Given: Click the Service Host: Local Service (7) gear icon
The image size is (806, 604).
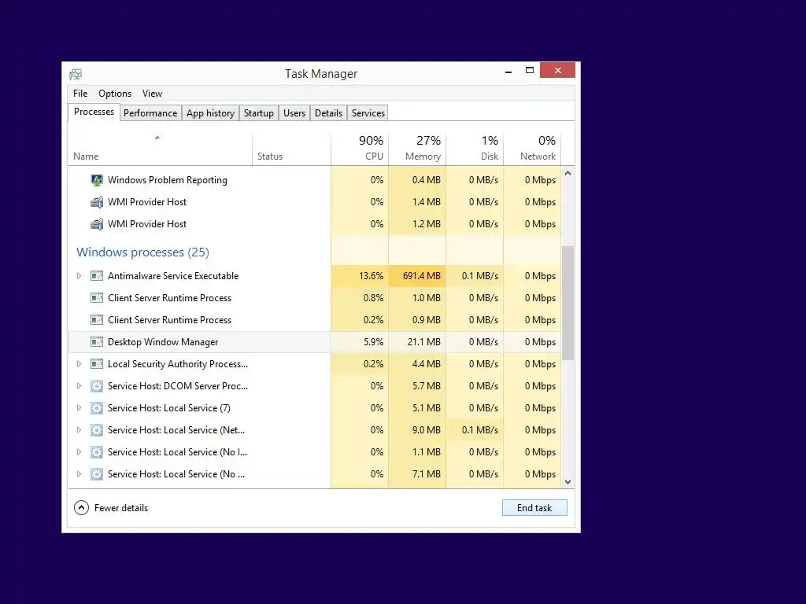Looking at the screenshot, I should [x=97, y=408].
